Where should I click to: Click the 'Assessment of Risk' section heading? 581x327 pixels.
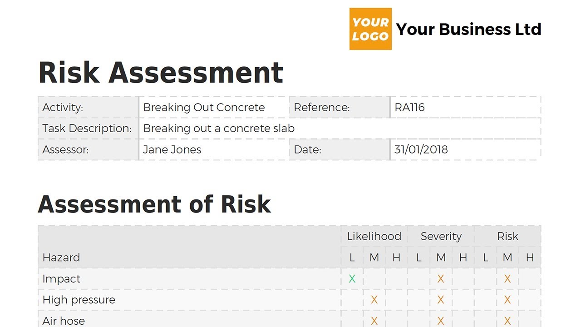(154, 204)
